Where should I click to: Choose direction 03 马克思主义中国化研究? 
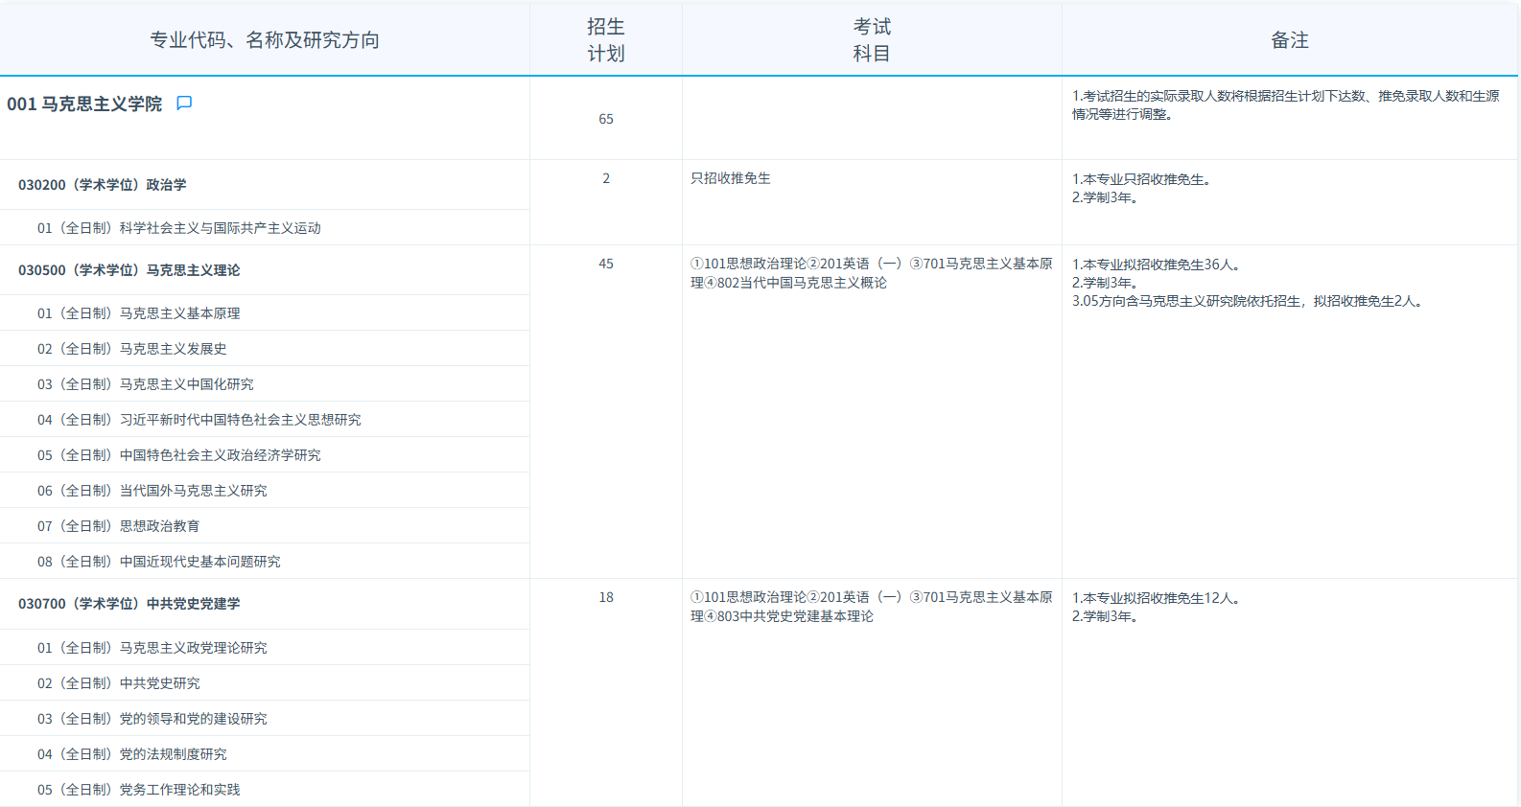click(146, 384)
